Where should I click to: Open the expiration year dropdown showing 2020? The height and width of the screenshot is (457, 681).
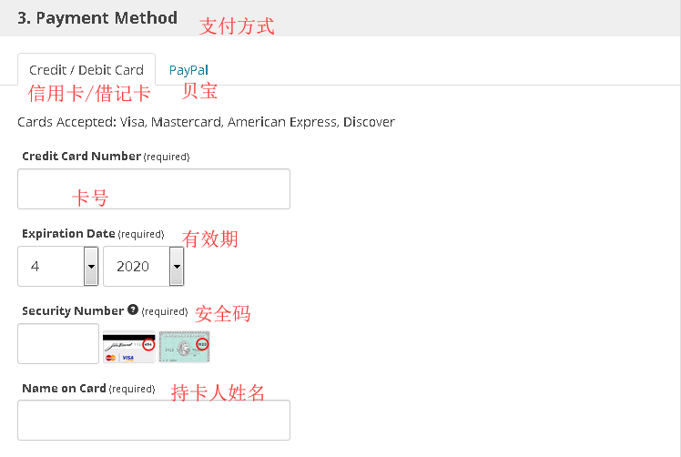click(143, 266)
